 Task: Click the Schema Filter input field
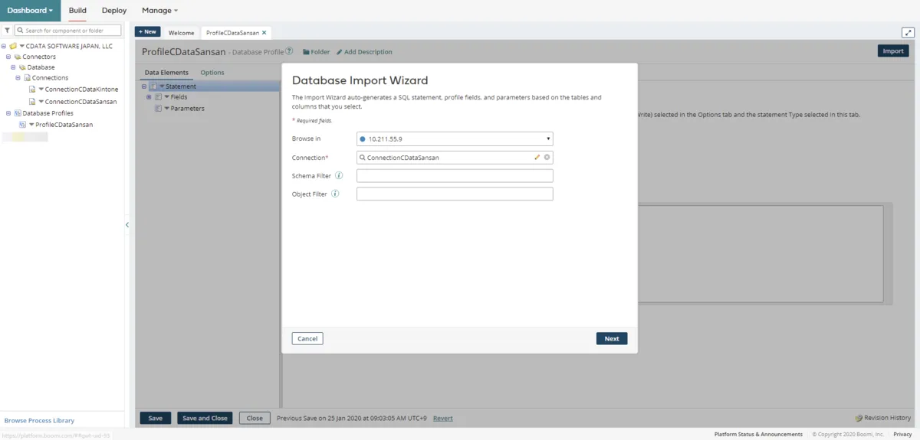[x=455, y=176]
